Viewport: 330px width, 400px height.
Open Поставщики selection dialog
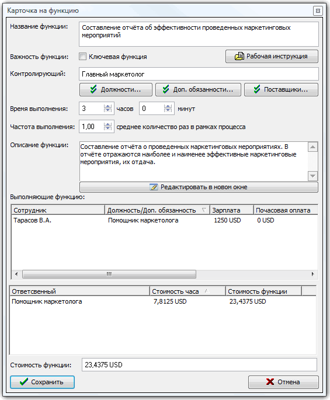tap(282, 89)
